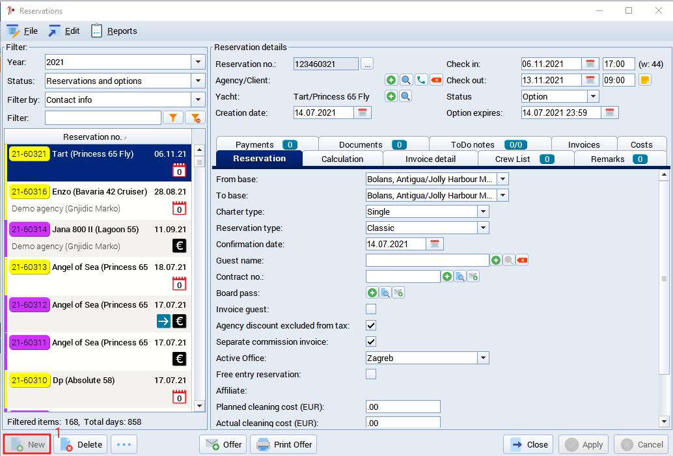Toggle Invoice guest checkbox
The height and width of the screenshot is (456, 673).
tap(371, 309)
